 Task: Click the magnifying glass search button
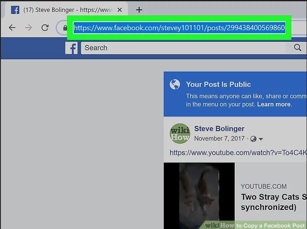297,48
